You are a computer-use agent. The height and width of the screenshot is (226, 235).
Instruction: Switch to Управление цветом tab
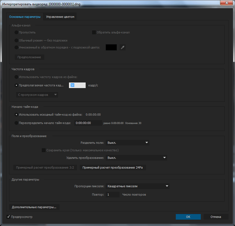(61, 17)
